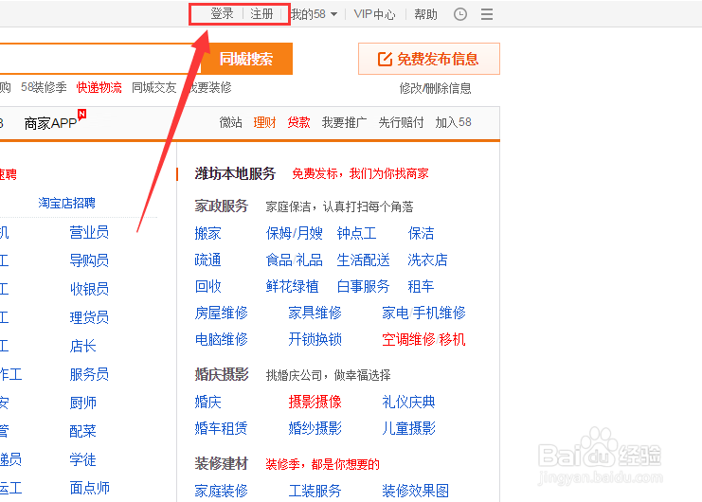Click the 潍坊本地服务 heading

235,173
